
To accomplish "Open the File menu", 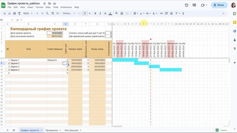I will pyautogui.click(x=9, y=7).
